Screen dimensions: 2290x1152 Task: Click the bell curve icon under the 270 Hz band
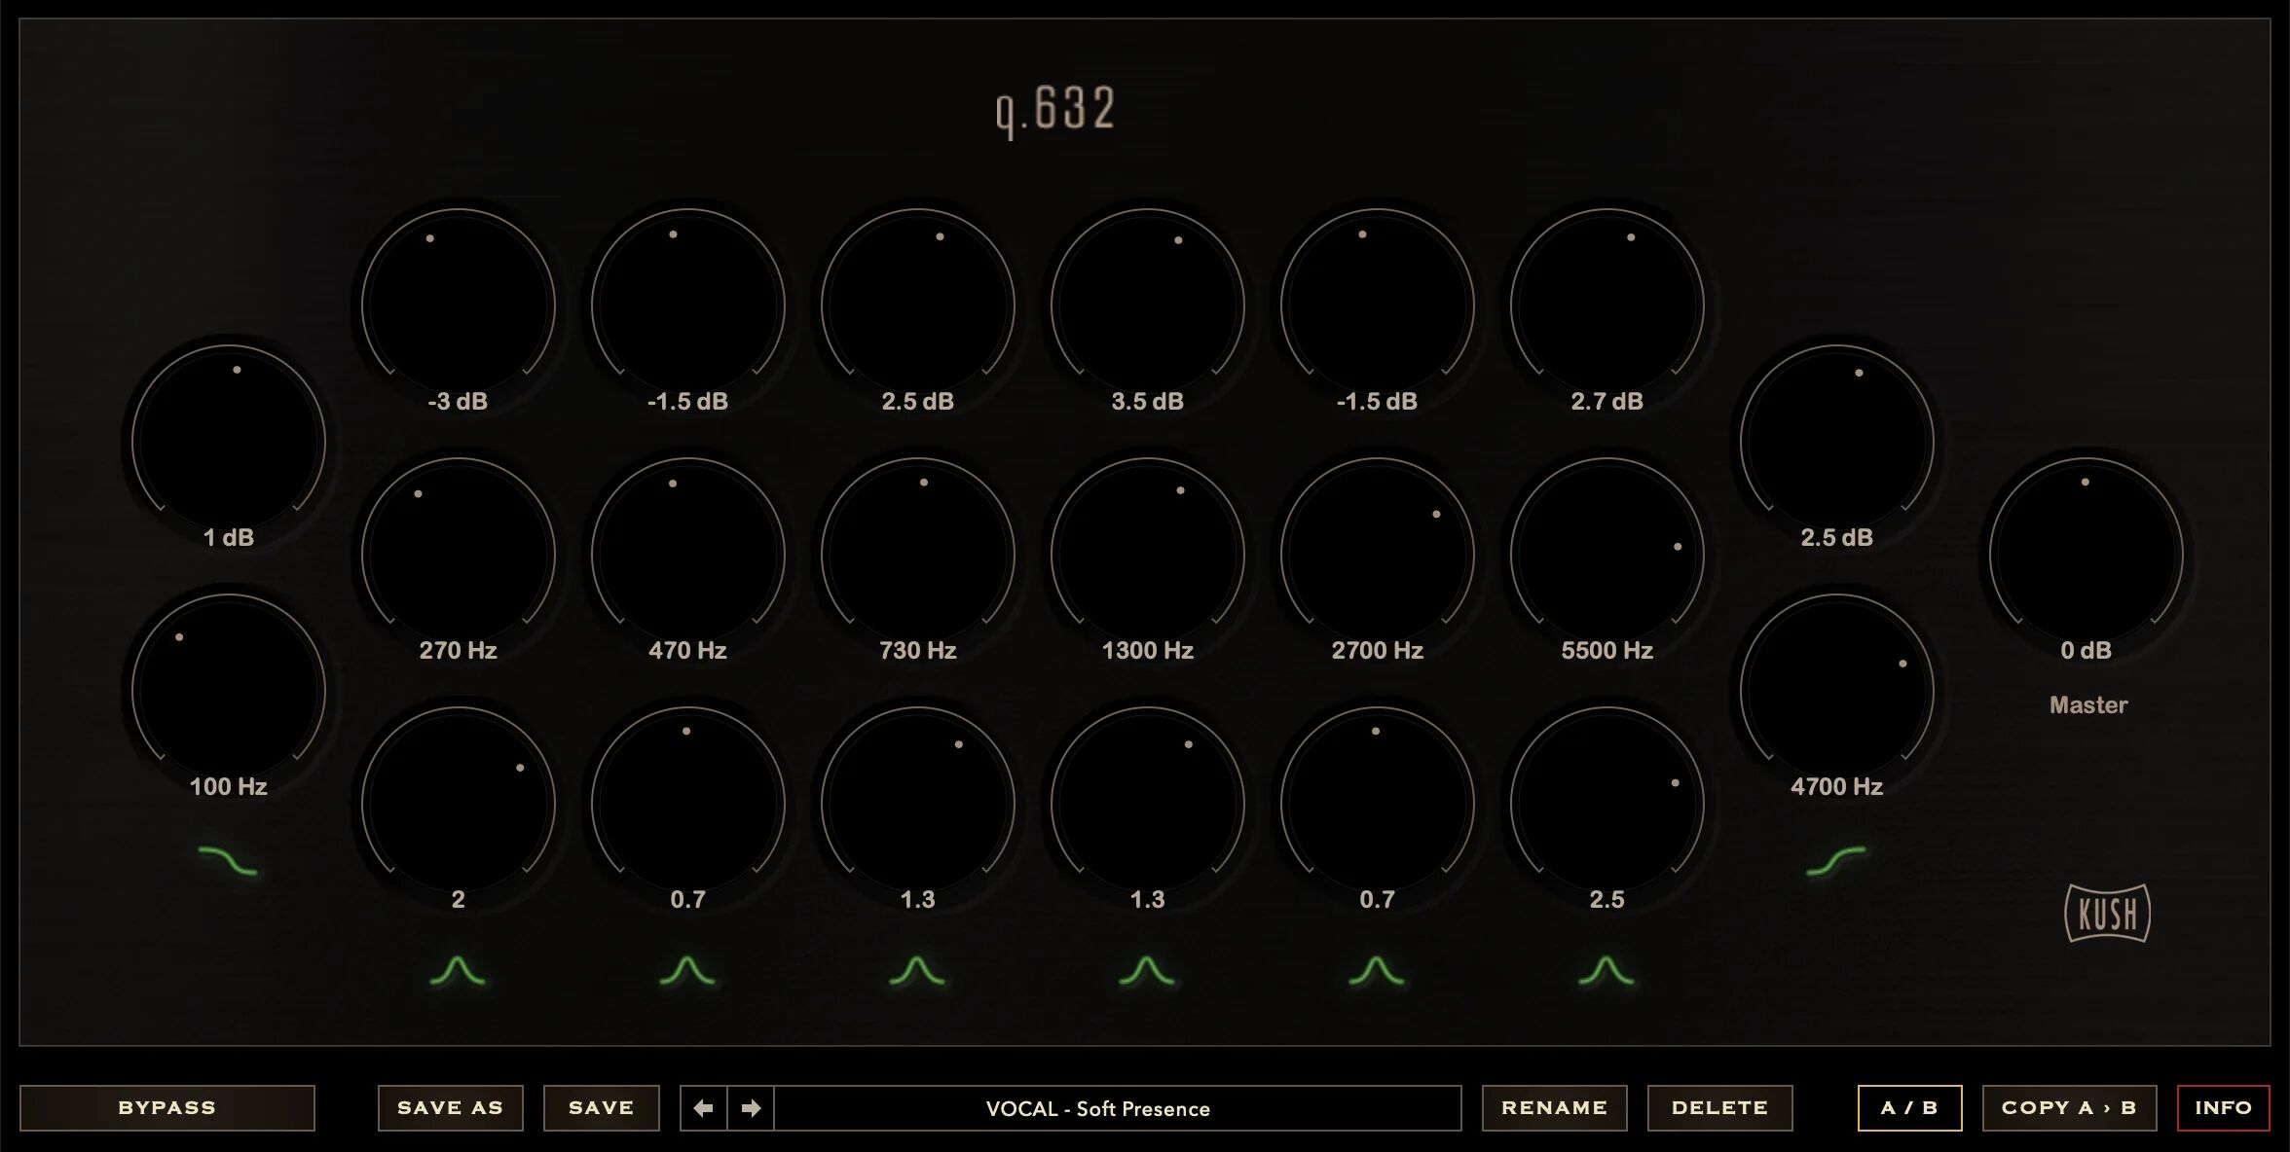coord(458,973)
